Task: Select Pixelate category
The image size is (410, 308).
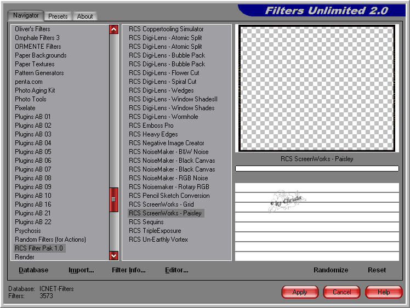Action: pos(25,108)
